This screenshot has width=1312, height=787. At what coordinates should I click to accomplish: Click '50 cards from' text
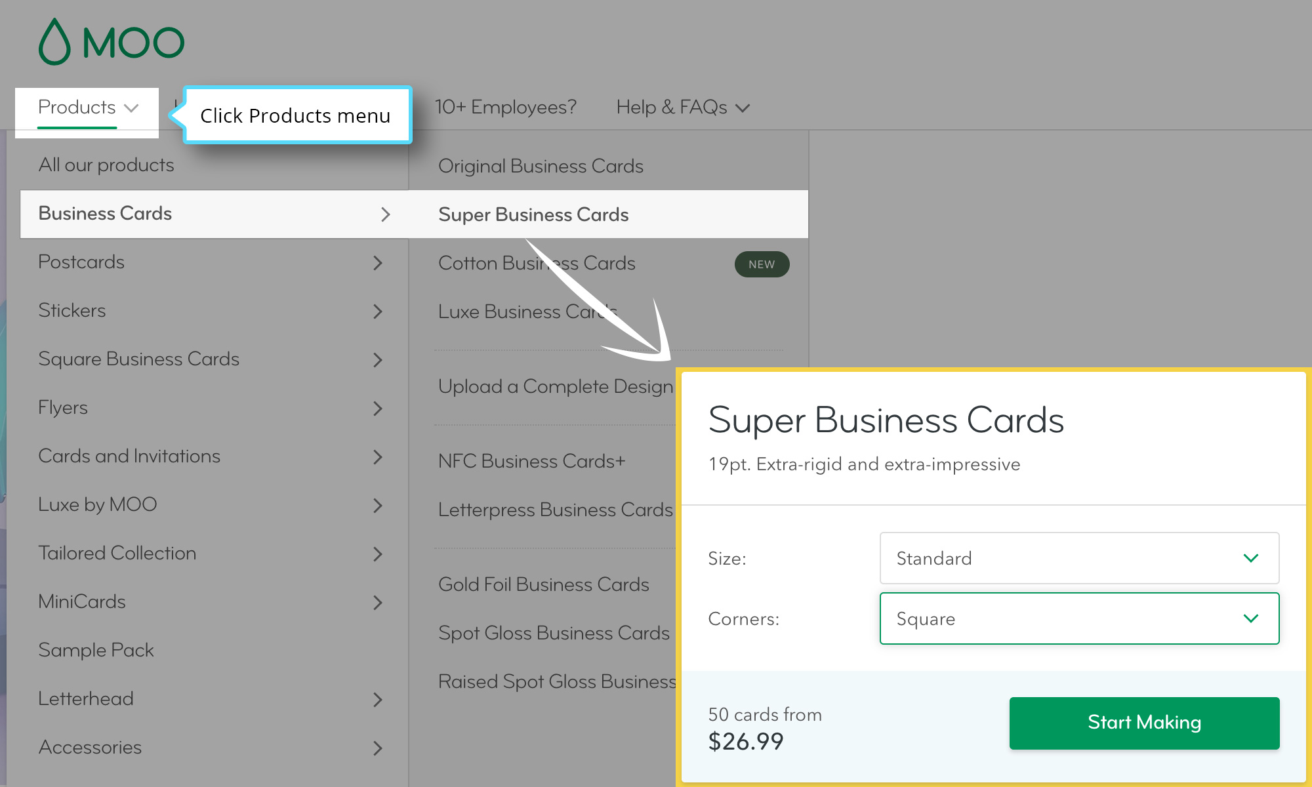coord(765,714)
